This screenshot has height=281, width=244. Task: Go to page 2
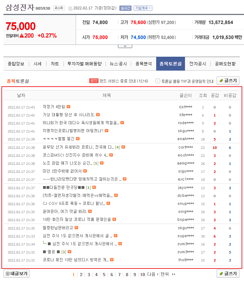[x=81, y=274]
